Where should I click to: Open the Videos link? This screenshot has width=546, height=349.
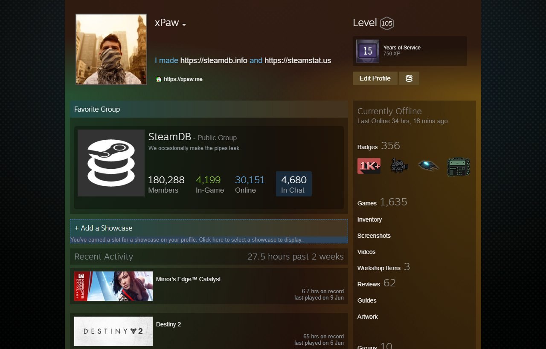pos(366,252)
